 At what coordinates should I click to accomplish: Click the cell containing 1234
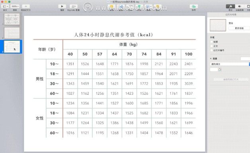(x=70, y=103)
